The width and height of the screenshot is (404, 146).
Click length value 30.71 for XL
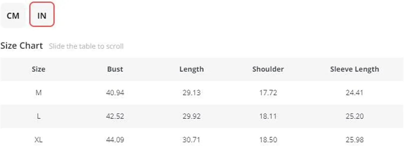[x=191, y=140]
